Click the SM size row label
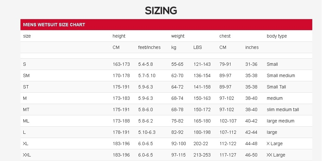Image resolution: width=322 pixels, height=161 pixels. click(26, 75)
